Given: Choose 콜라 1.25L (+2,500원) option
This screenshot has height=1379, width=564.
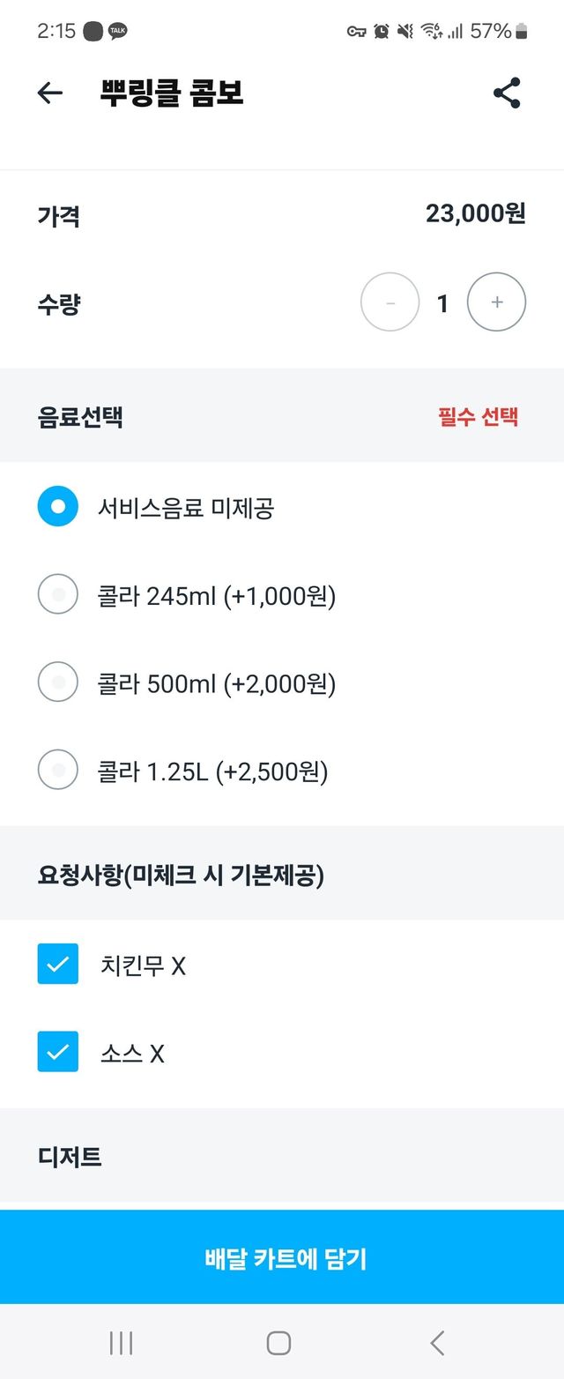Looking at the screenshot, I should [58, 771].
